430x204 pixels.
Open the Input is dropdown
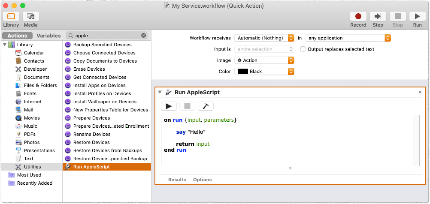pyautogui.click(x=264, y=49)
